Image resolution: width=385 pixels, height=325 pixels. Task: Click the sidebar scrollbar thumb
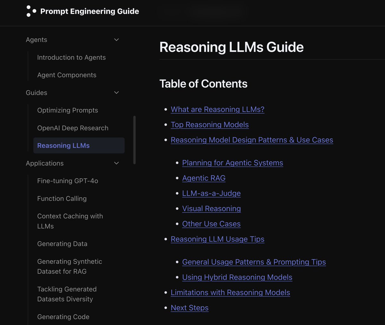tap(134, 140)
